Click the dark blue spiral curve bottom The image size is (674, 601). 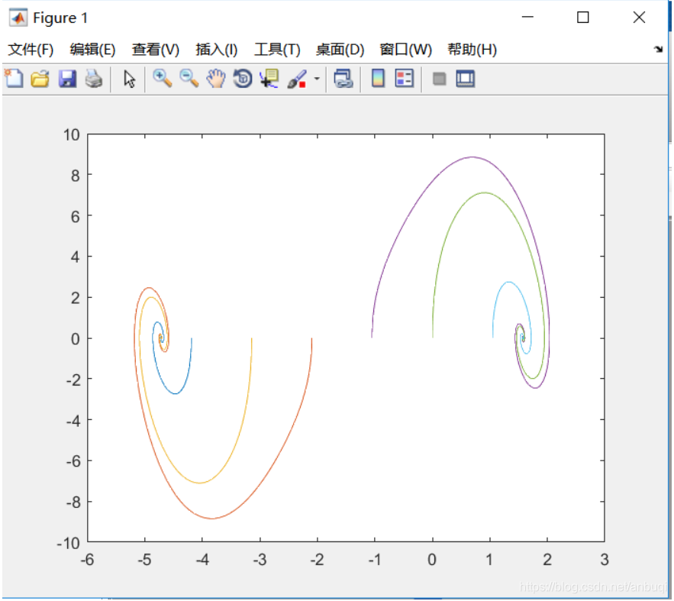point(176,393)
